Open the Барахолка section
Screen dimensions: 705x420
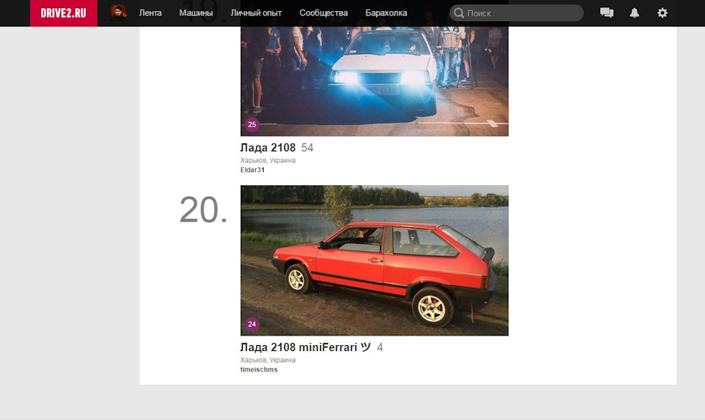[386, 13]
